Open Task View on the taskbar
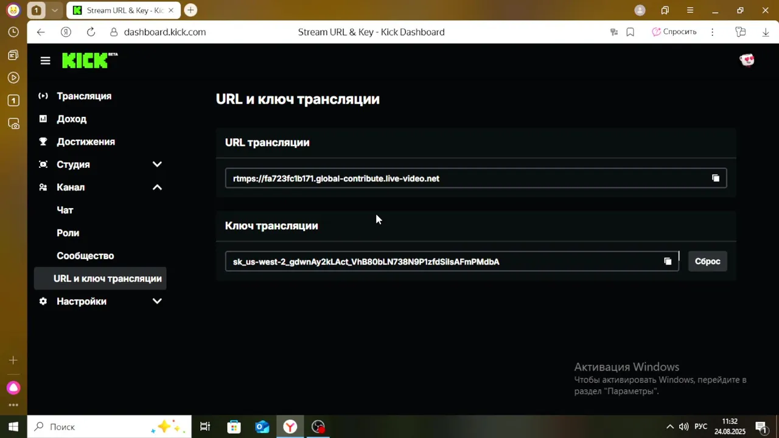Viewport: 779px width, 438px height. (205, 426)
